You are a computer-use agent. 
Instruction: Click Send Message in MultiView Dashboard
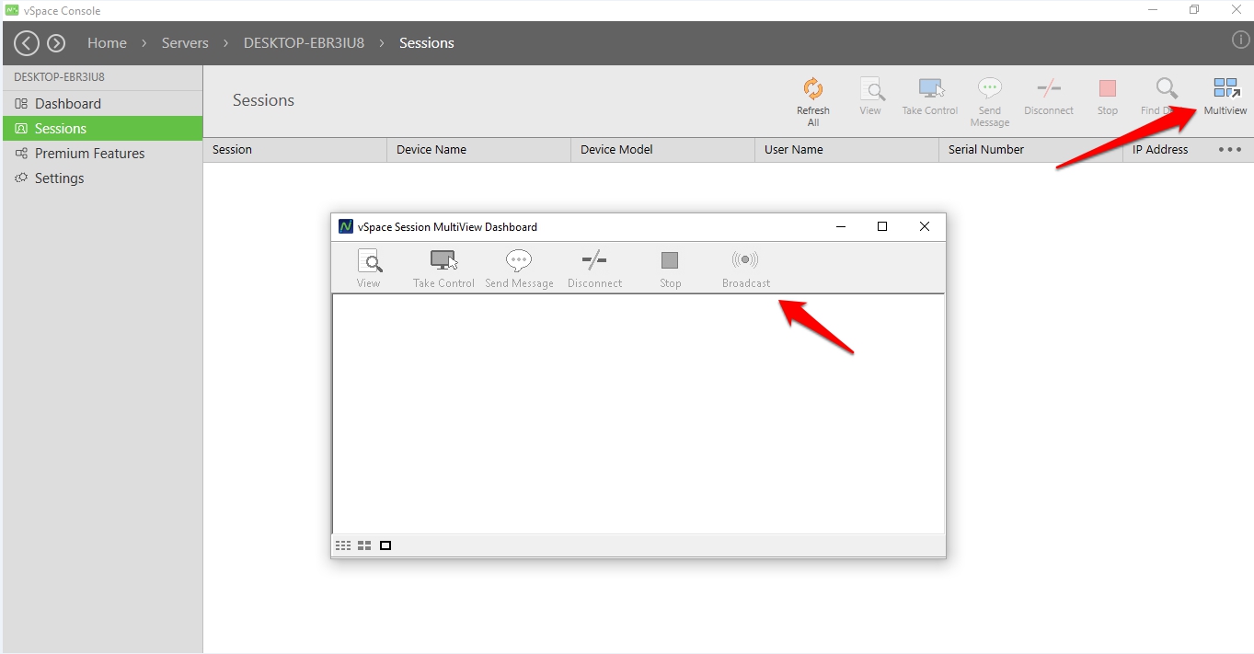pos(519,269)
